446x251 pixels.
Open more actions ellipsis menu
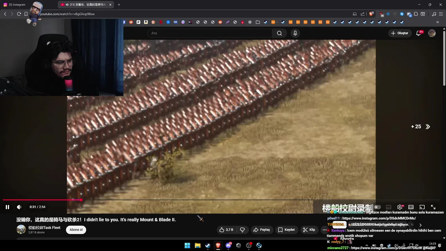pos(324,230)
